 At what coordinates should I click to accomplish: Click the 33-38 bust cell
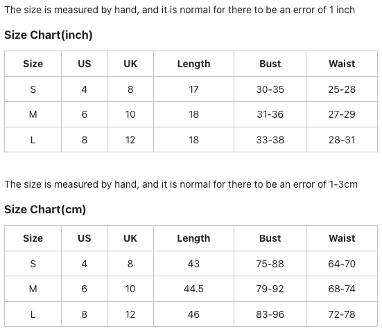pyautogui.click(x=270, y=140)
